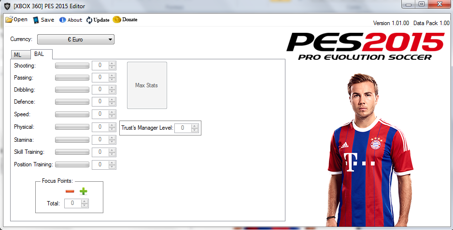Click the Donate coin icon
453x230 pixels.
(116, 20)
